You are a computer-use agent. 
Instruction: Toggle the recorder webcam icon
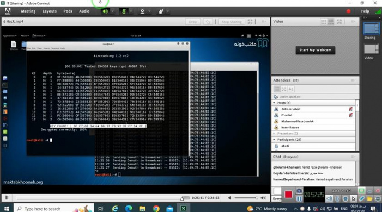[345, 198]
